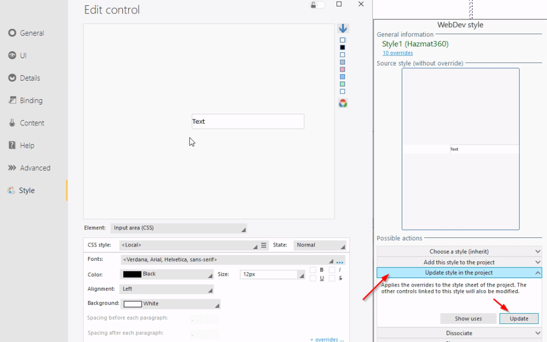Click the Update button
Viewport: 547px width, 342px height.
[519, 319]
